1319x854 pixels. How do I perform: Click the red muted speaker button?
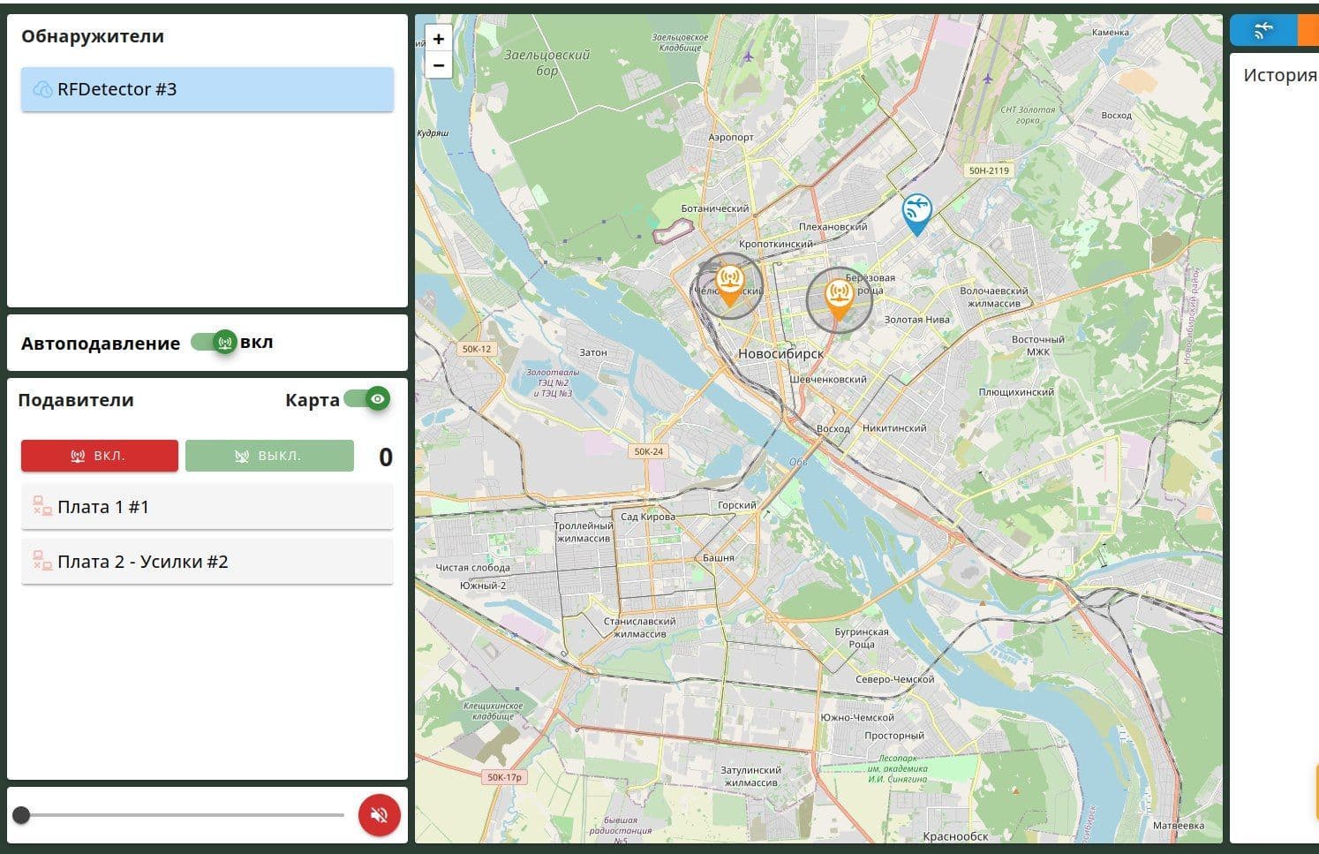[x=380, y=814]
